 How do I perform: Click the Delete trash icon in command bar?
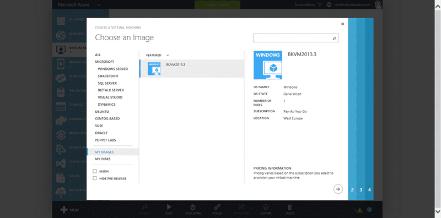point(289,207)
